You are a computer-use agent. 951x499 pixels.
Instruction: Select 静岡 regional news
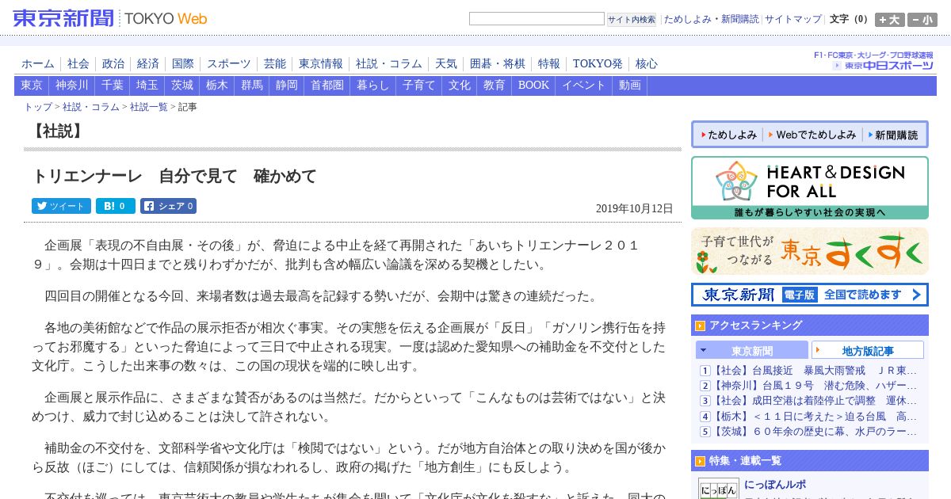click(287, 86)
